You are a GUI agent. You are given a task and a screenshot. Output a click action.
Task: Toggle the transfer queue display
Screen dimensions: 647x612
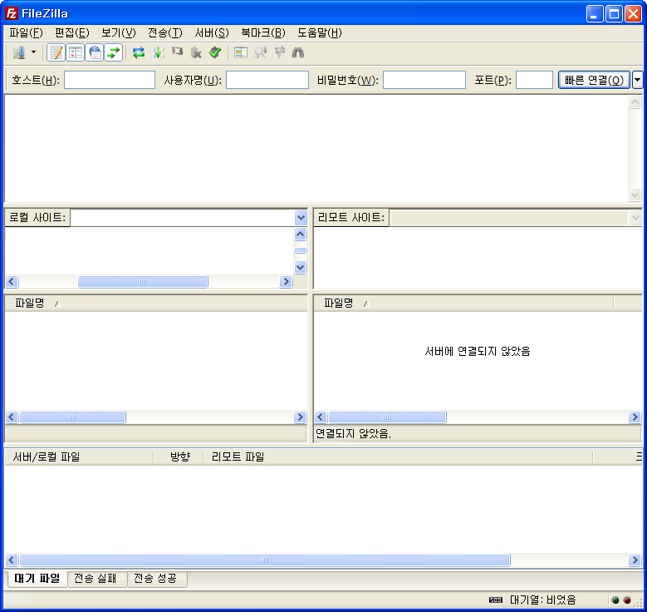click(x=114, y=52)
